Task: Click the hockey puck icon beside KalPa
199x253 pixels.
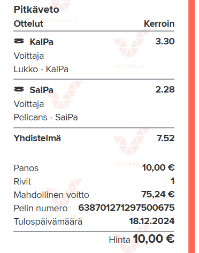Action: (19, 41)
